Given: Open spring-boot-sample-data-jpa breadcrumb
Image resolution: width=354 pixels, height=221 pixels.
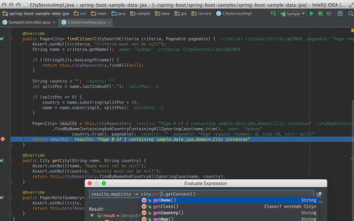Looking at the screenshot, I should (35, 13).
